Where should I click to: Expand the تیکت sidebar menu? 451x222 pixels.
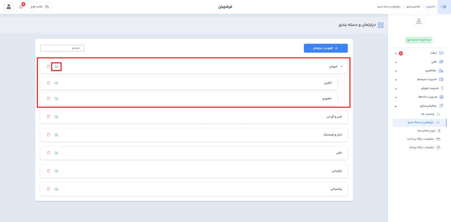[x=418, y=53]
